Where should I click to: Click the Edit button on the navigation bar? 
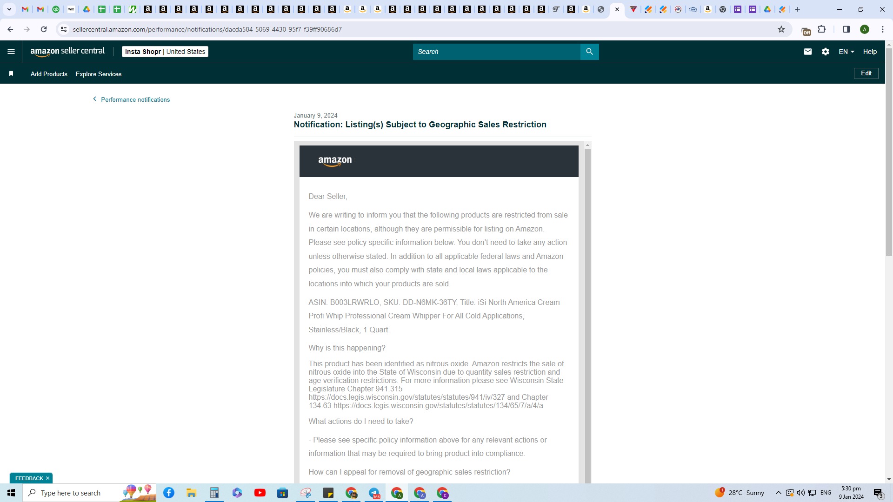pos(866,73)
